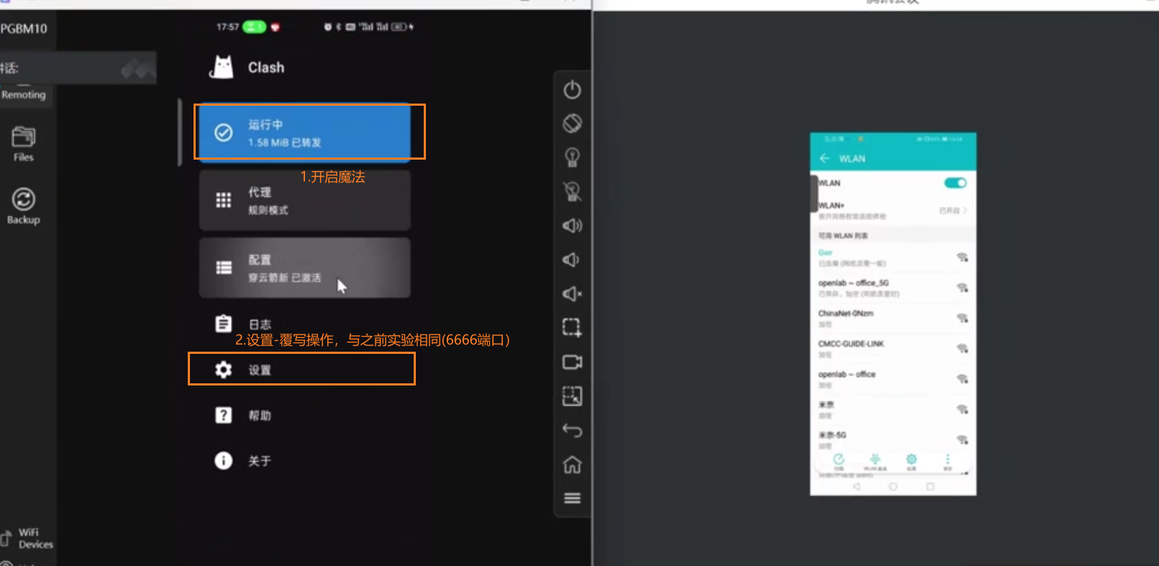1159x566 pixels.
Task: Turn off the WLAN switch
Action: (955, 183)
